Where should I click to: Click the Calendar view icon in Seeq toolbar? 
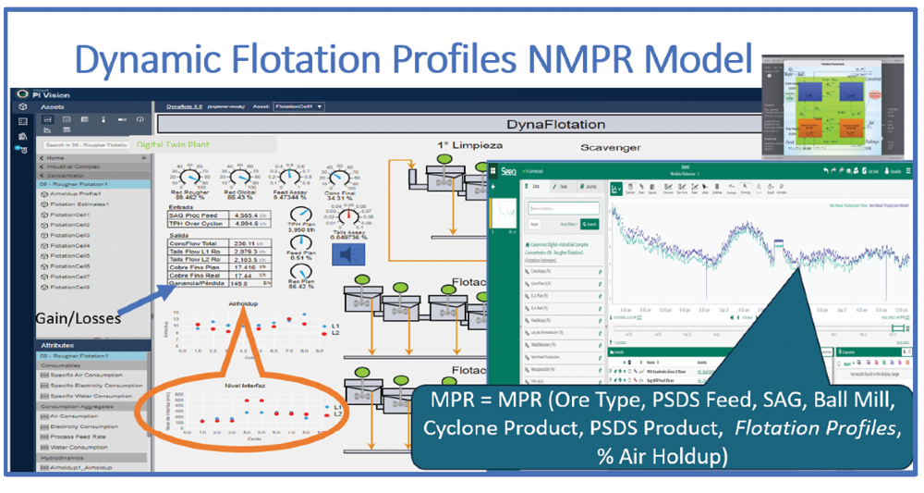pos(630,189)
